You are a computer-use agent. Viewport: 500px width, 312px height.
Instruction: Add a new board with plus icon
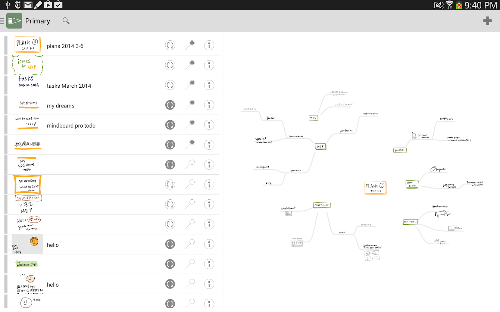click(487, 21)
